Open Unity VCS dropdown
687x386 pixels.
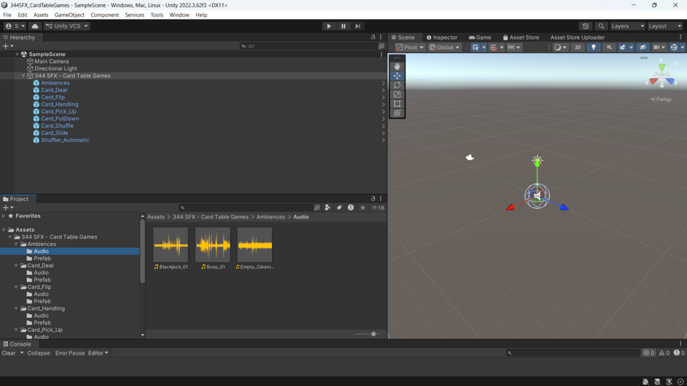[x=67, y=26]
